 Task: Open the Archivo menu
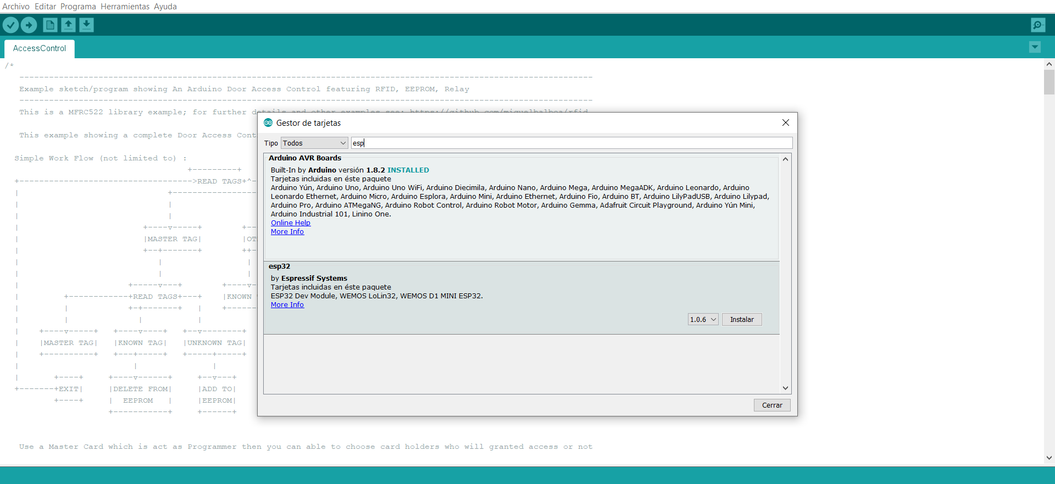[16, 7]
